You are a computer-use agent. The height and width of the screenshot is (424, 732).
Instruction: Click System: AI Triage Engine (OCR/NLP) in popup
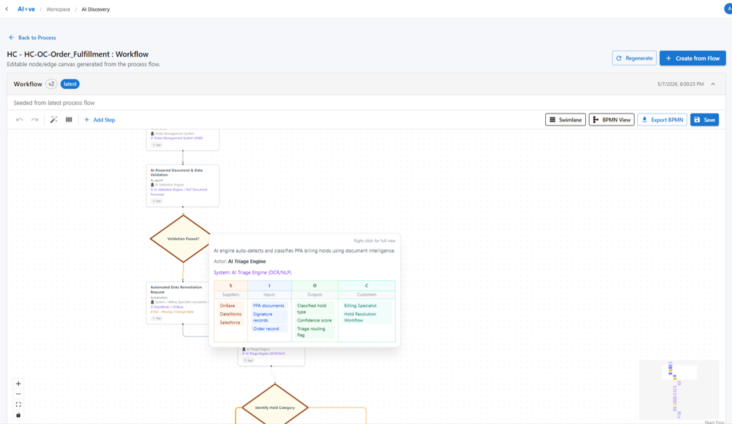pos(252,273)
